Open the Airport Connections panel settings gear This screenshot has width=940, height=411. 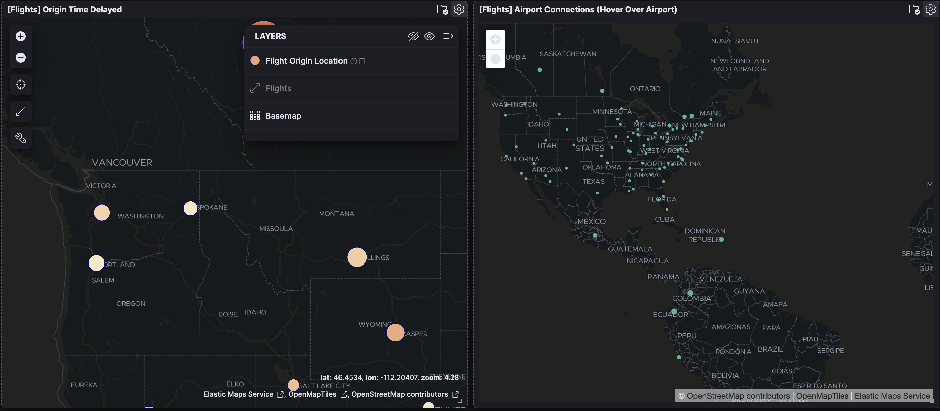pyautogui.click(x=930, y=9)
